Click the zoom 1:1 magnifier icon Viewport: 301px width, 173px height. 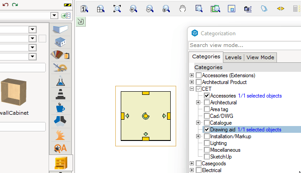coord(84,9)
